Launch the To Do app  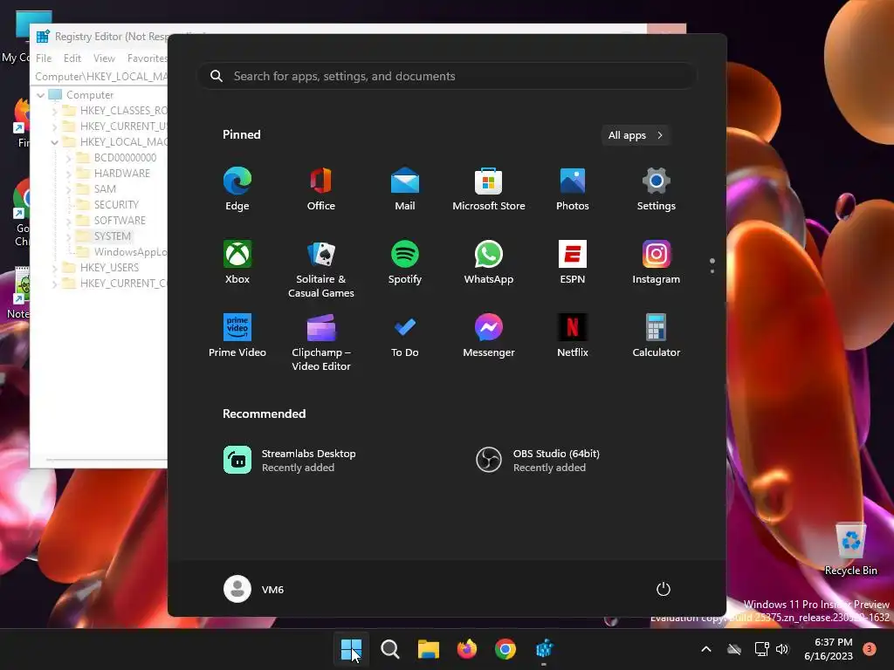pos(405,336)
